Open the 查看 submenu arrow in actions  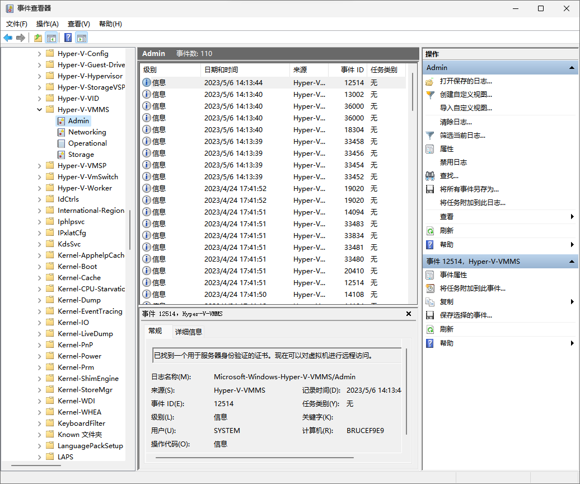pos(572,217)
